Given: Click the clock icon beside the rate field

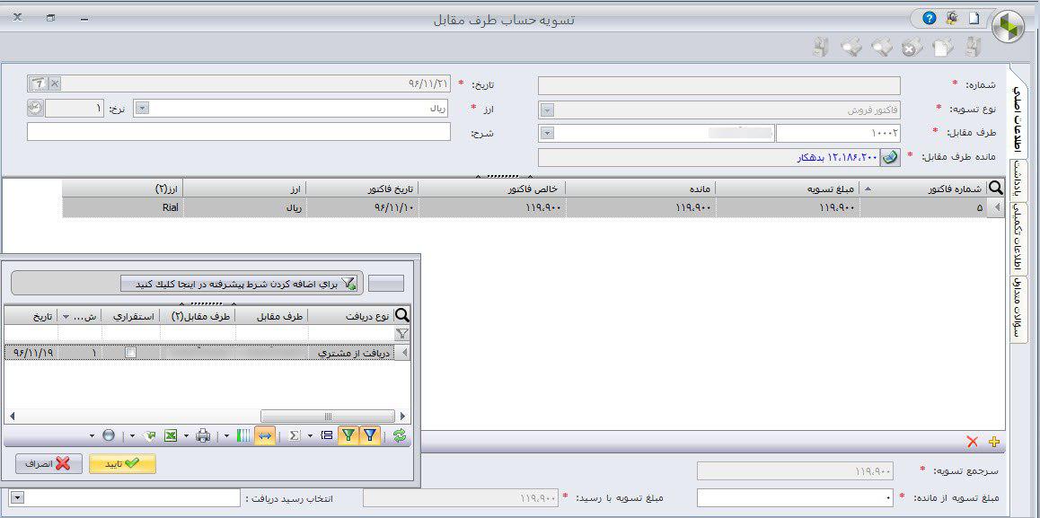Looking at the screenshot, I should point(35,107).
